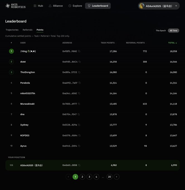The image size is (185, 190).
Task: Click user name Murasakisaki
Action: click(x=27, y=104)
